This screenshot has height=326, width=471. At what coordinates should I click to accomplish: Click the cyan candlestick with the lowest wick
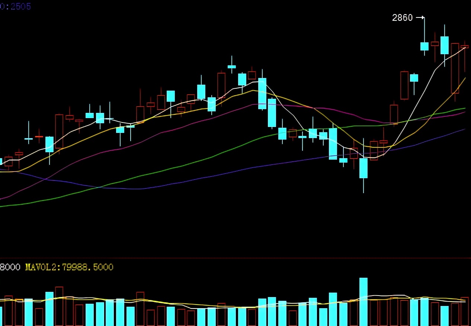[363, 168]
